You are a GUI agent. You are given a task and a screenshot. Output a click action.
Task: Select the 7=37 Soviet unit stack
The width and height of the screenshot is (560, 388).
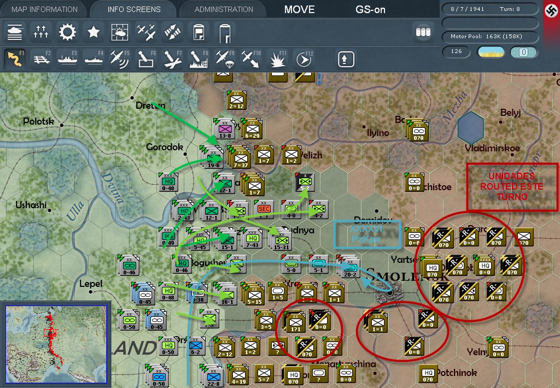(240, 157)
